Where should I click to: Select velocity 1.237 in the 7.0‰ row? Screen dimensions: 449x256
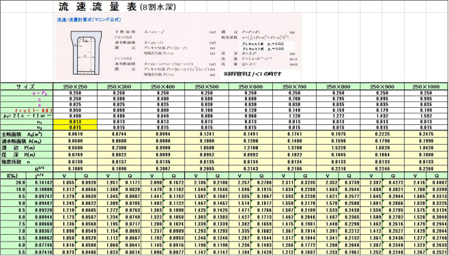click(x=152, y=231)
